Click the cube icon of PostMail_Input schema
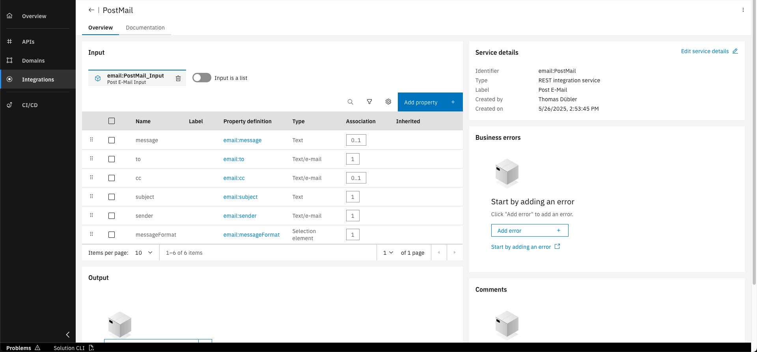 [x=98, y=78]
